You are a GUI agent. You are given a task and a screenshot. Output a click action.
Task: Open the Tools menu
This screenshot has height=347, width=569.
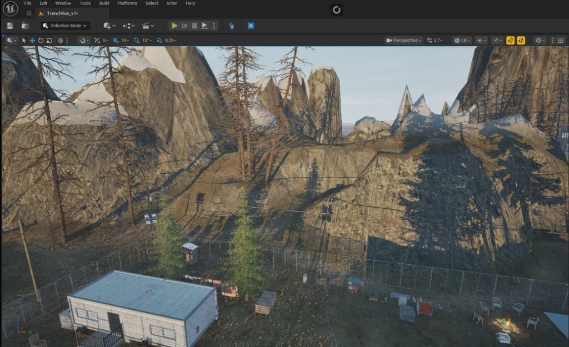pyautogui.click(x=85, y=3)
